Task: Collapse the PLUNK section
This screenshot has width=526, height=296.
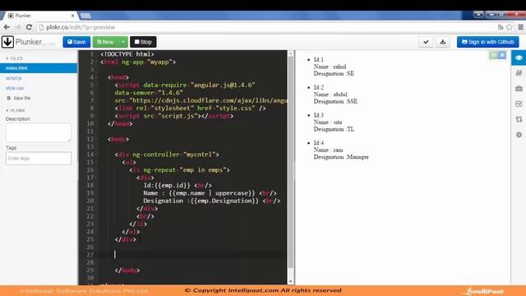Action: (x=15, y=110)
